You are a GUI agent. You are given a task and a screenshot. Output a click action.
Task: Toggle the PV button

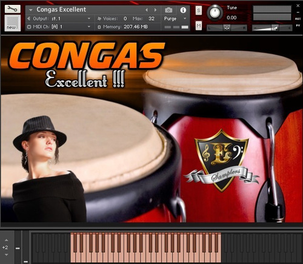tap(298, 25)
